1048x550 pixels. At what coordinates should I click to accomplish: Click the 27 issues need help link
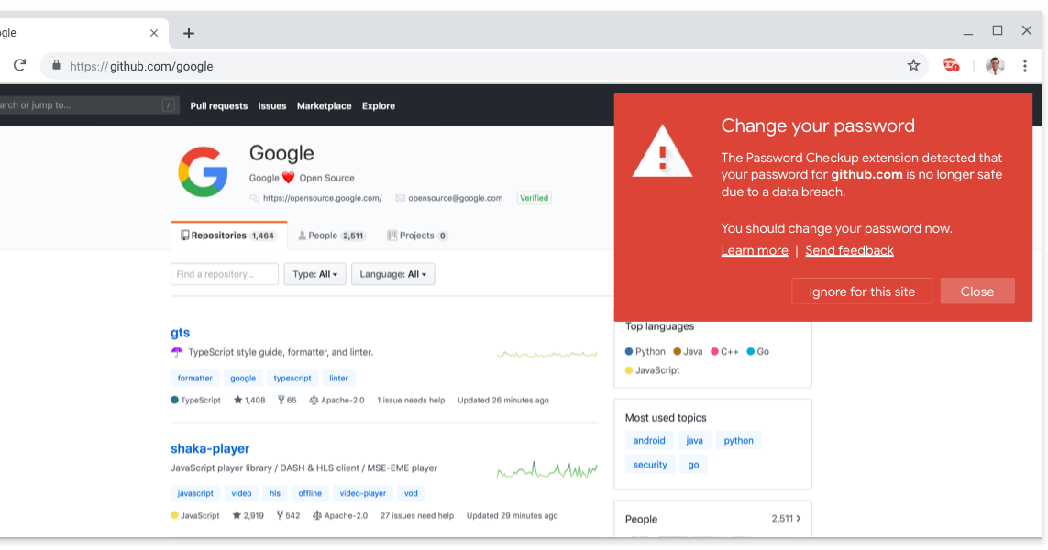coord(417,516)
